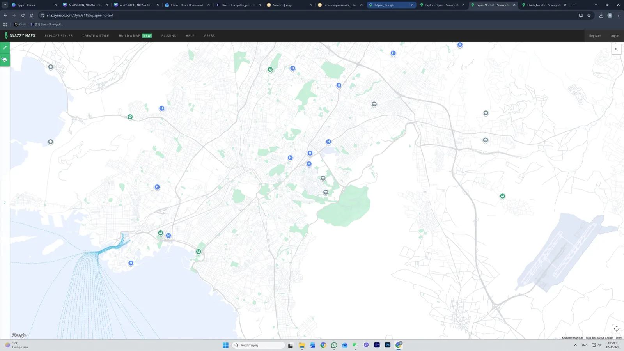Open the Press page
This screenshot has width=624, height=351.
coord(209,36)
